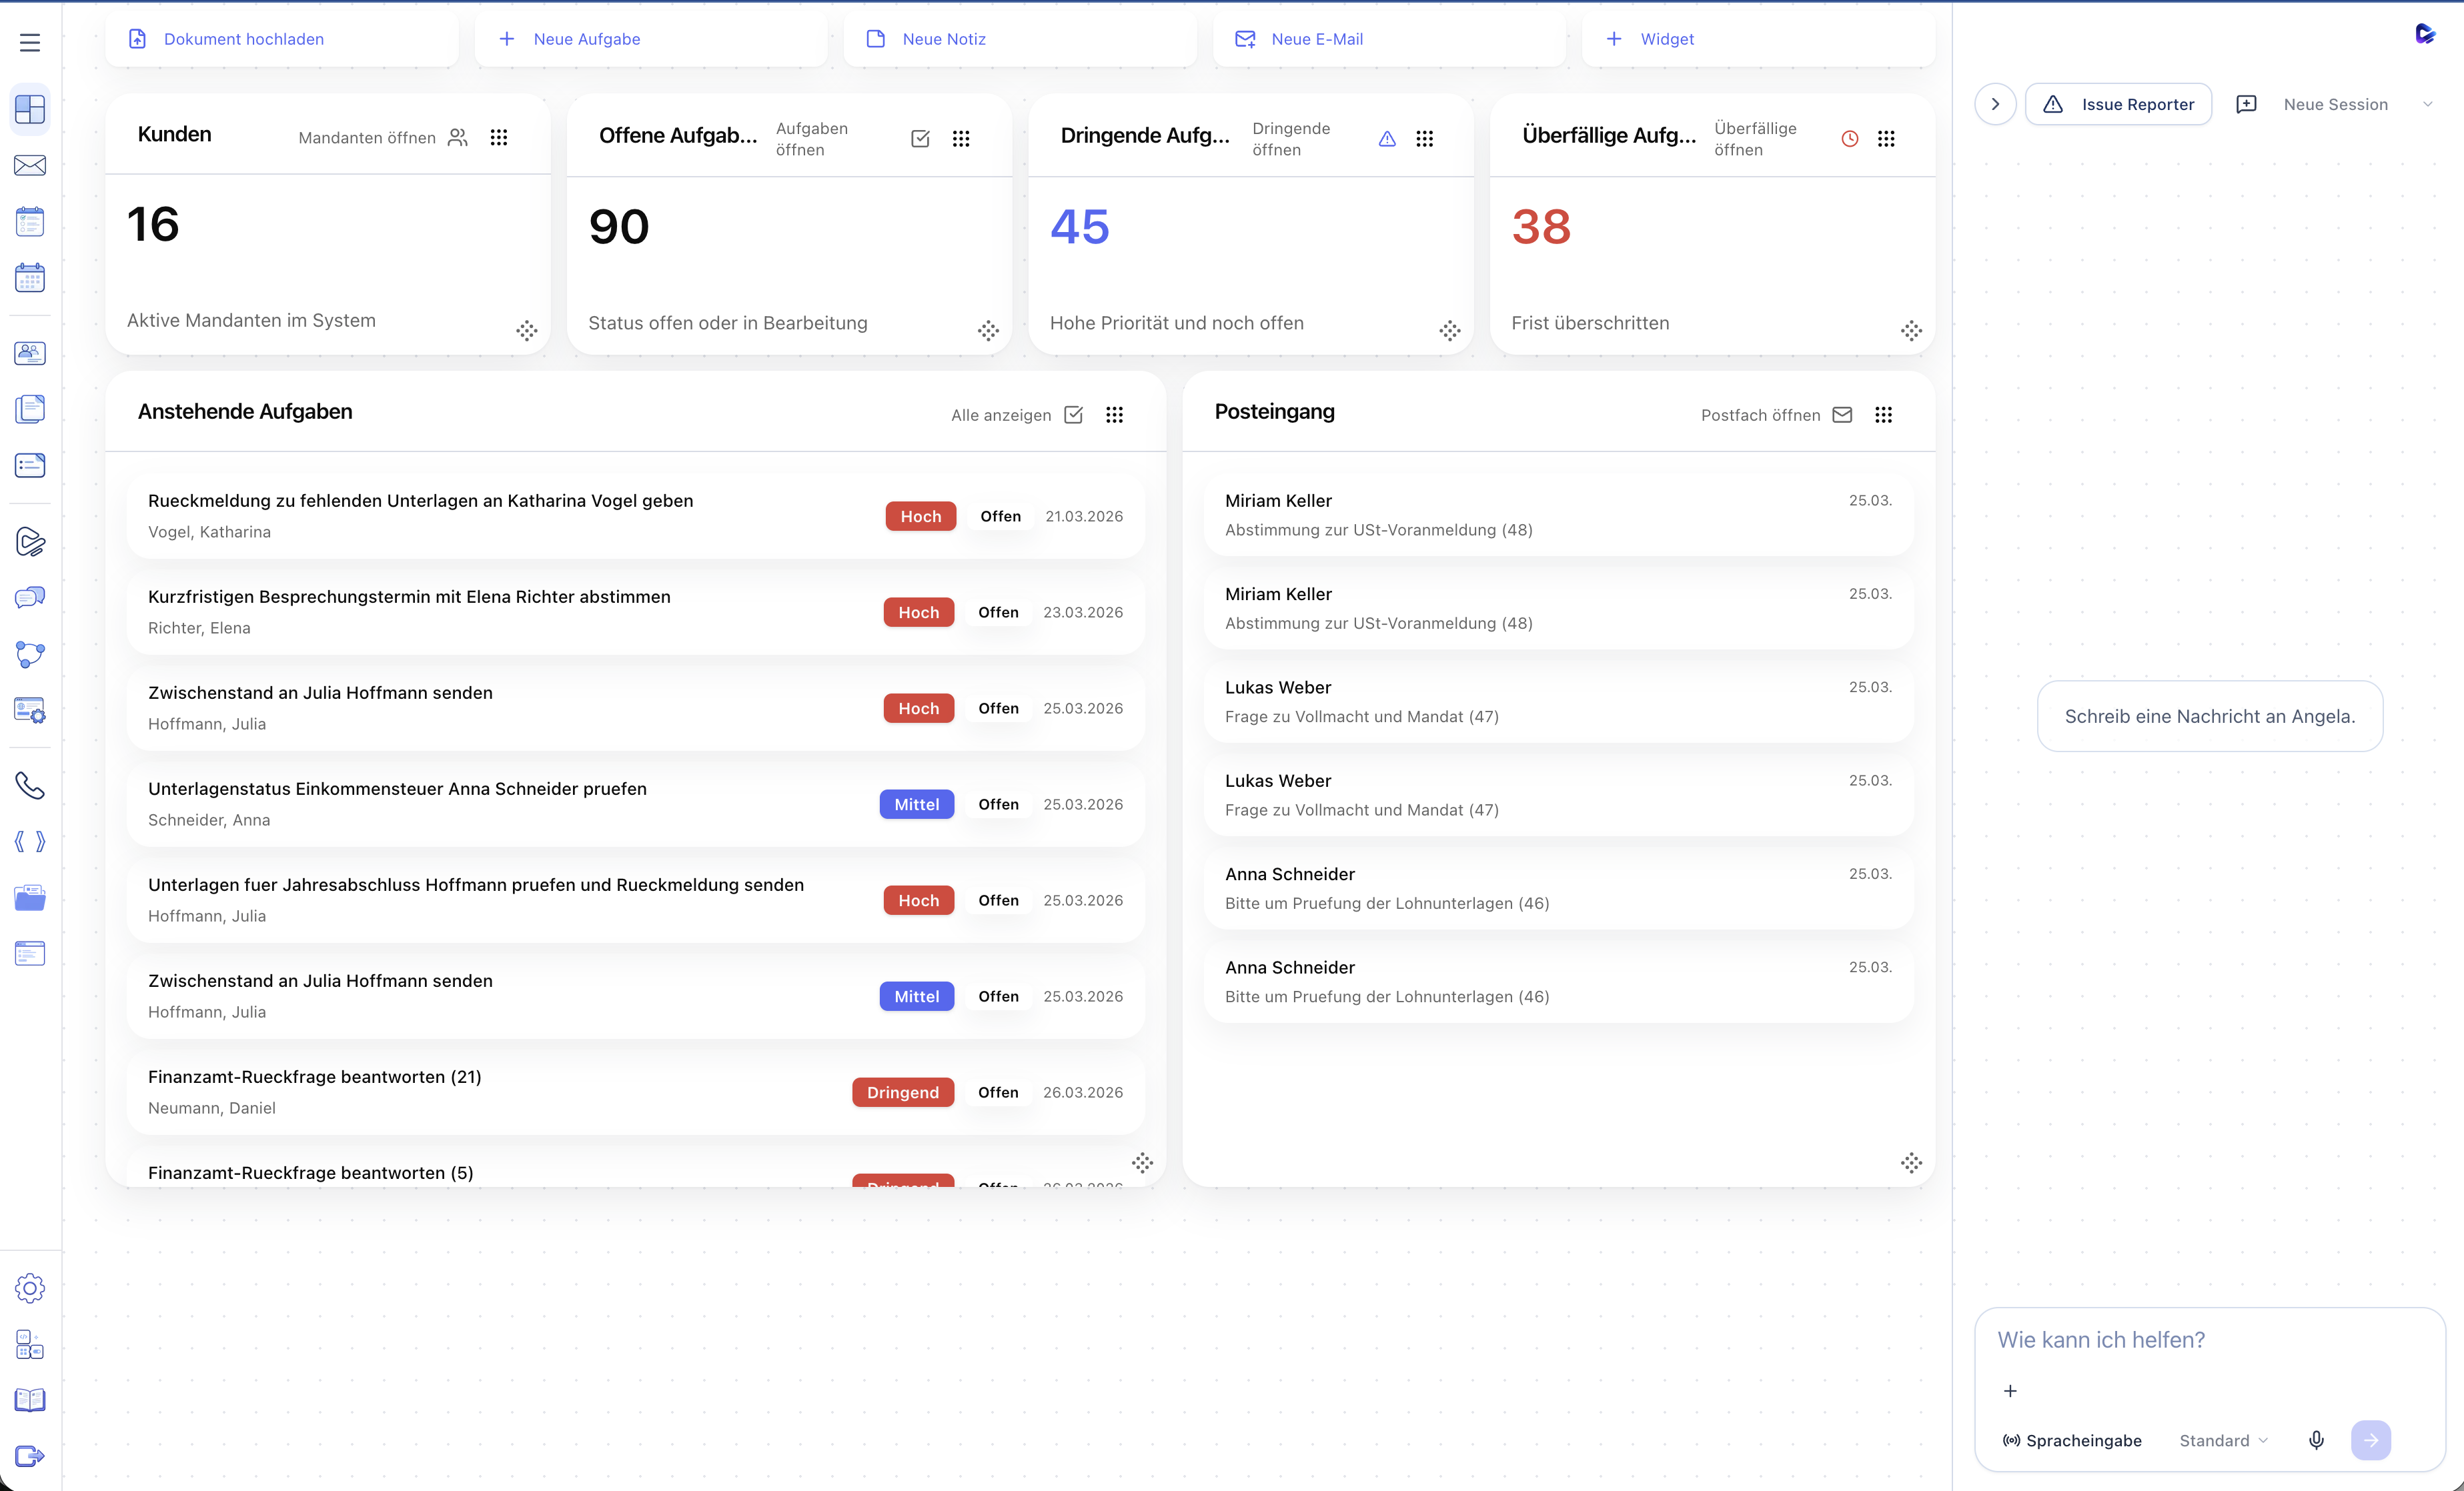2464x1491 pixels.
Task: Click the clock icon on Überfällige Aufgaben widget
Action: (1849, 138)
